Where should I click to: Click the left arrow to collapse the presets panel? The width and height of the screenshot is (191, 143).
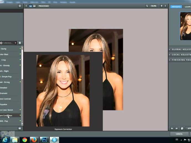coord(26,6)
